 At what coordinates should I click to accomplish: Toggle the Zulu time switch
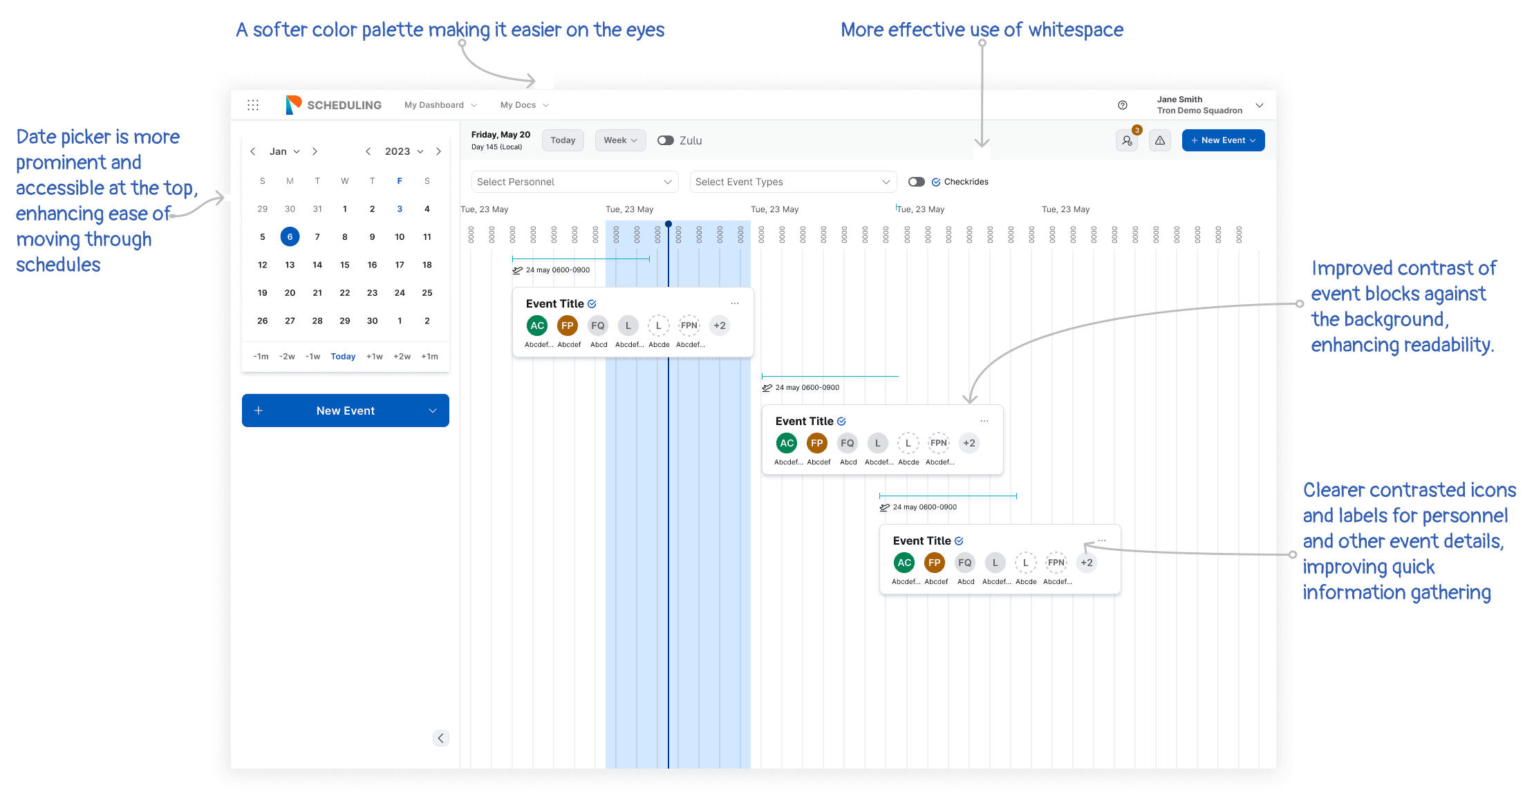(x=666, y=140)
